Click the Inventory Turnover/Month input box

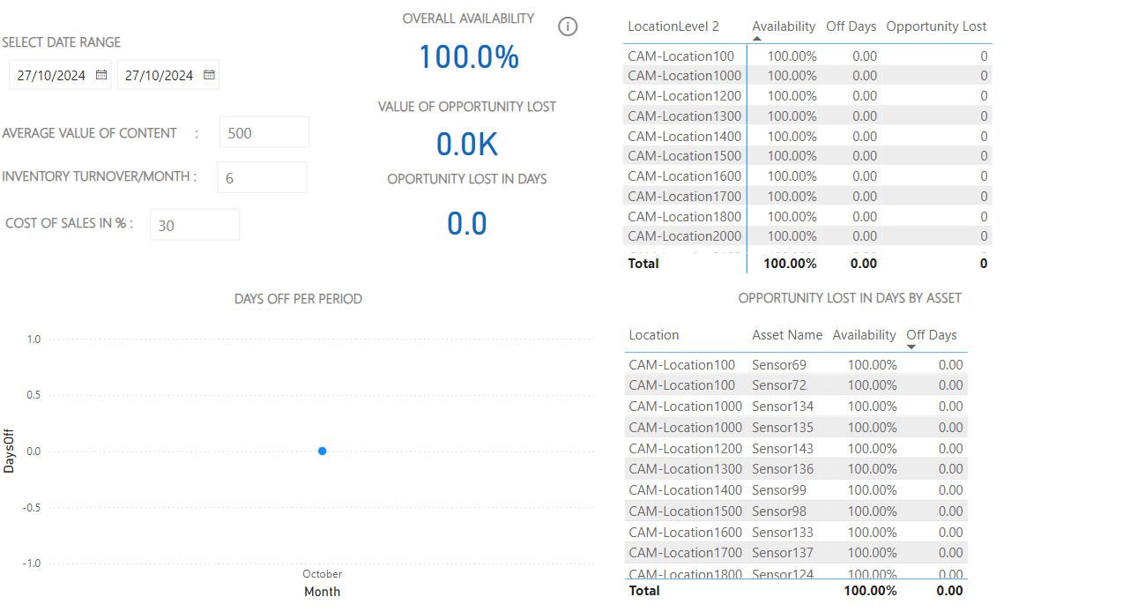[x=261, y=176]
